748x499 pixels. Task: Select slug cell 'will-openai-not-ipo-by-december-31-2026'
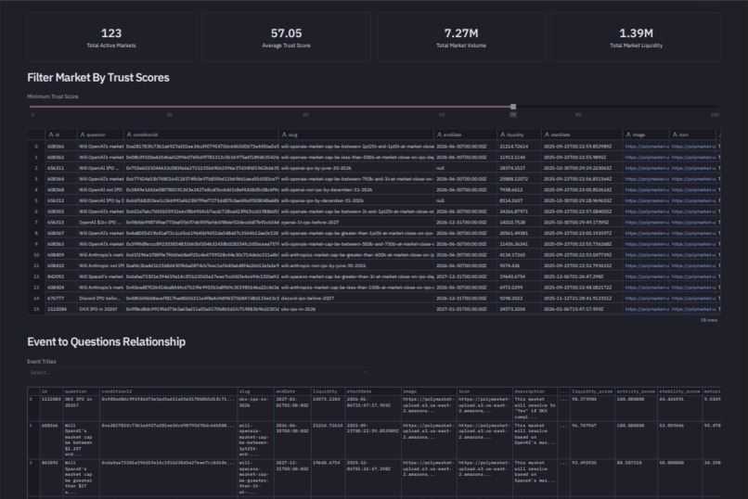356,190
